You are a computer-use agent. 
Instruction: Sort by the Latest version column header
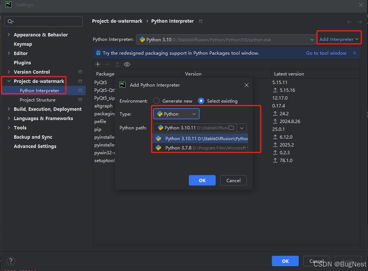315,74
